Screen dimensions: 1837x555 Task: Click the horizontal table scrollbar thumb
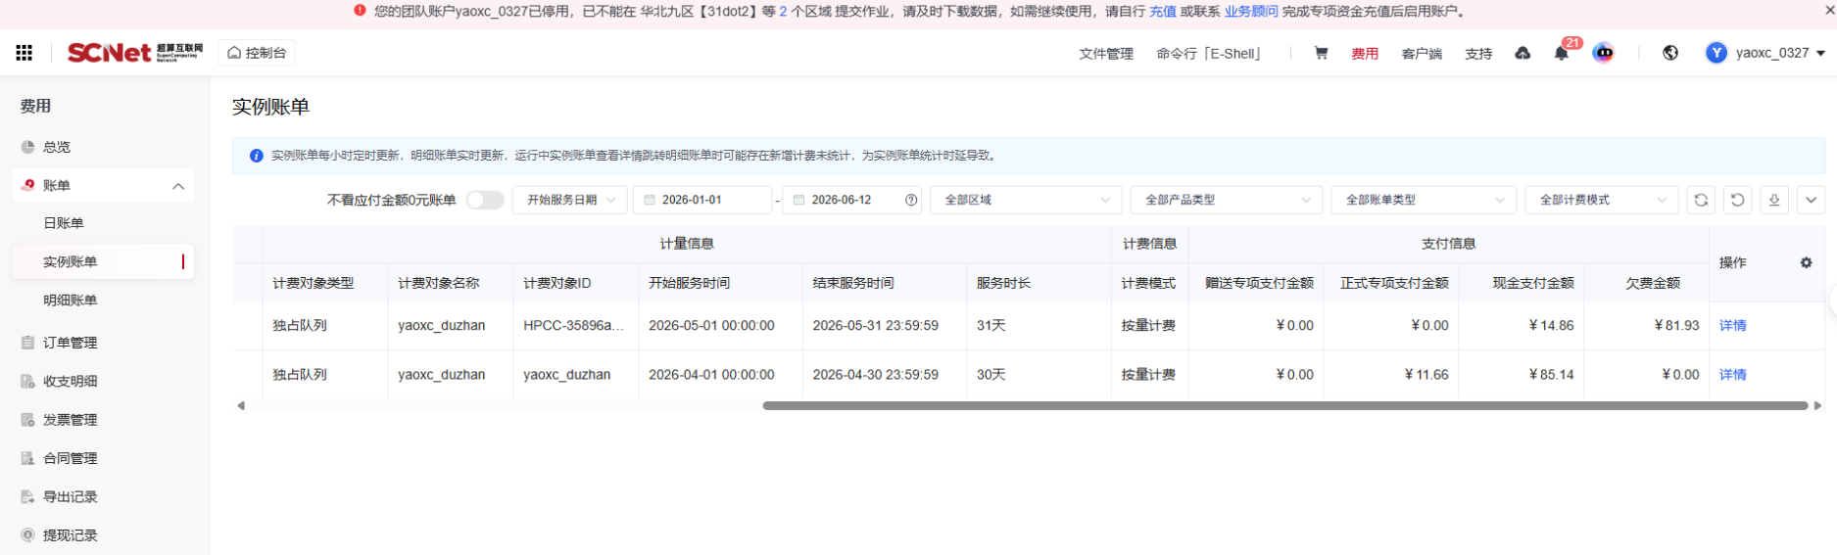click(x=1285, y=405)
